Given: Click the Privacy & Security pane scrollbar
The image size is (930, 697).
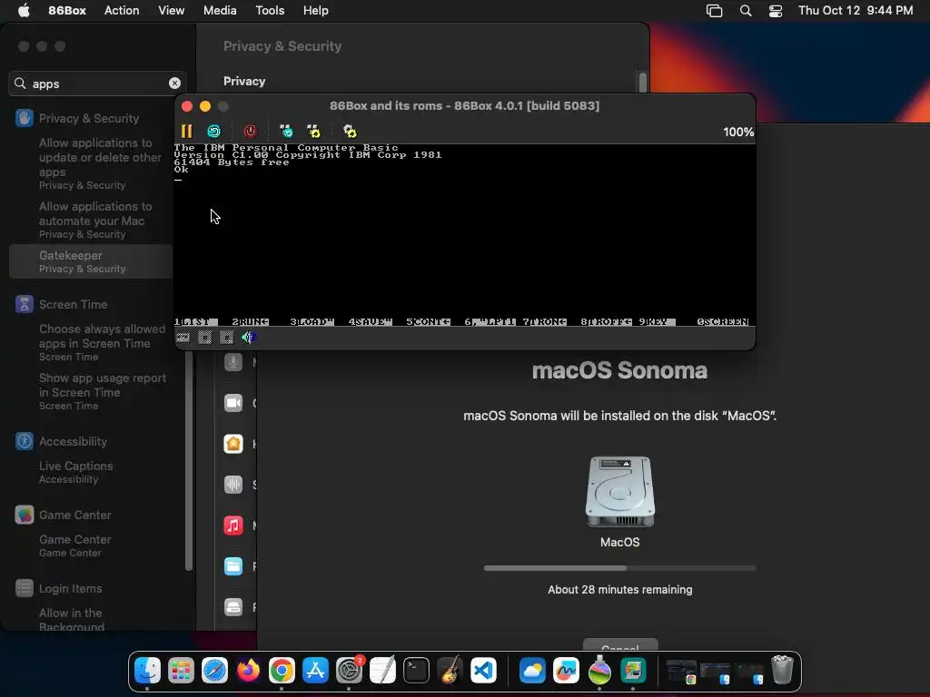Looking at the screenshot, I should pyautogui.click(x=643, y=82).
